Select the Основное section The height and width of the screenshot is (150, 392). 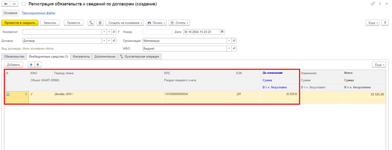(10, 13)
